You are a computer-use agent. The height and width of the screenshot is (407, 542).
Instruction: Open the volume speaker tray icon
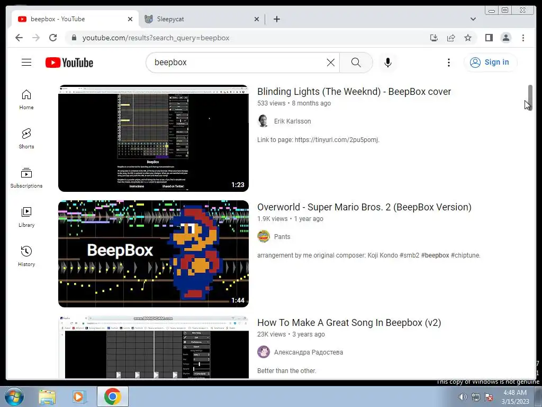coord(463,397)
